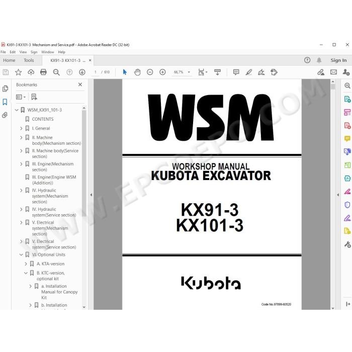
Task: Select the arrow selection tool
Action: [125, 72]
